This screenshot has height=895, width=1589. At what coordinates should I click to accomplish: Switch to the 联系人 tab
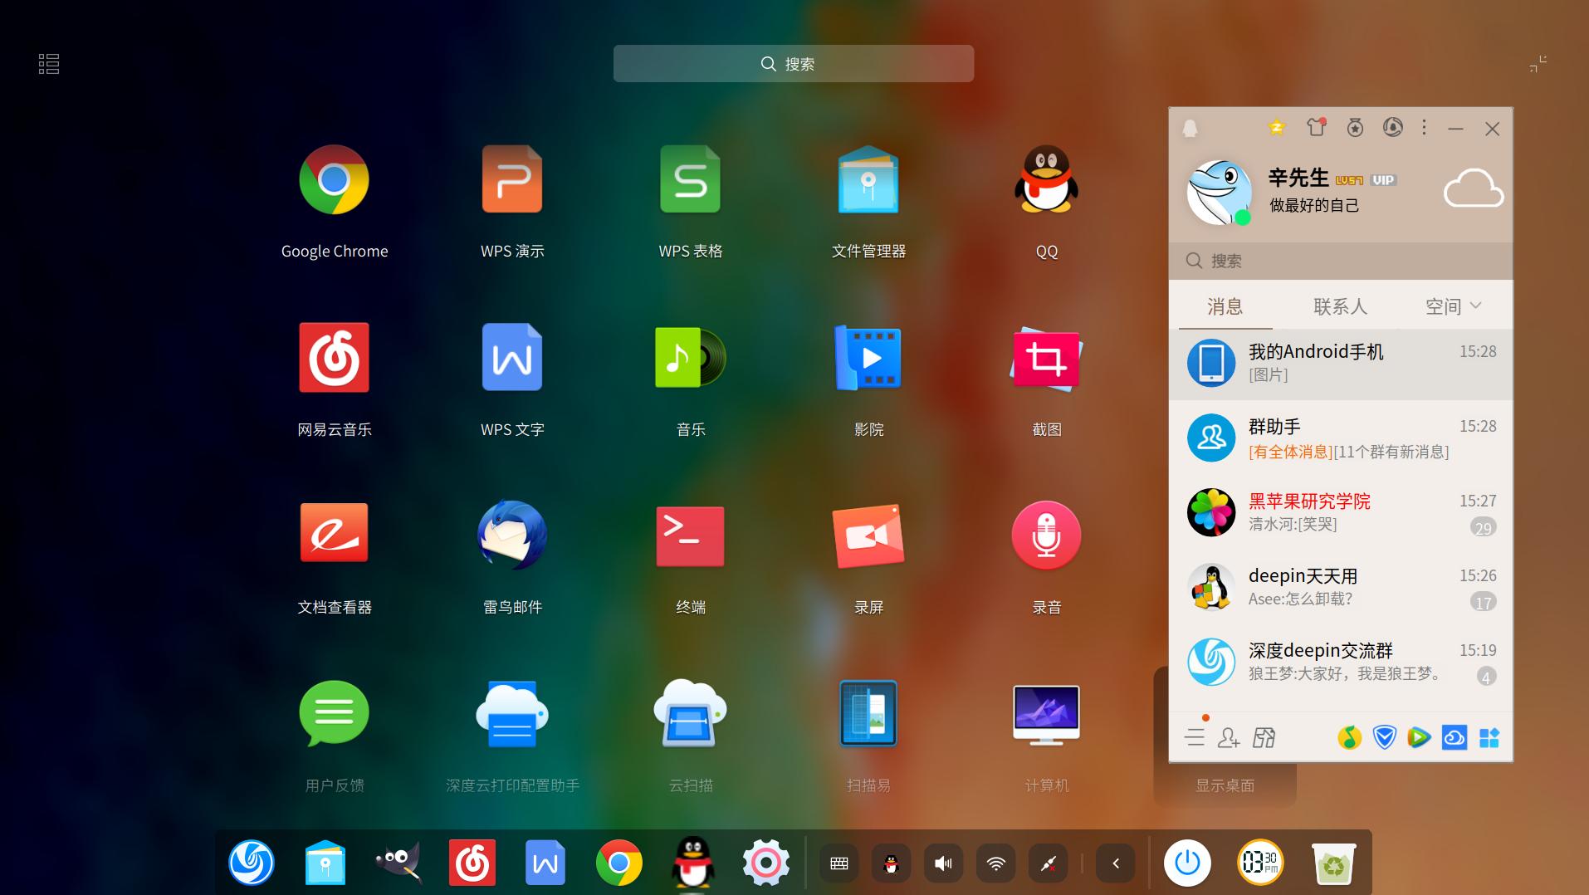pyautogui.click(x=1340, y=306)
